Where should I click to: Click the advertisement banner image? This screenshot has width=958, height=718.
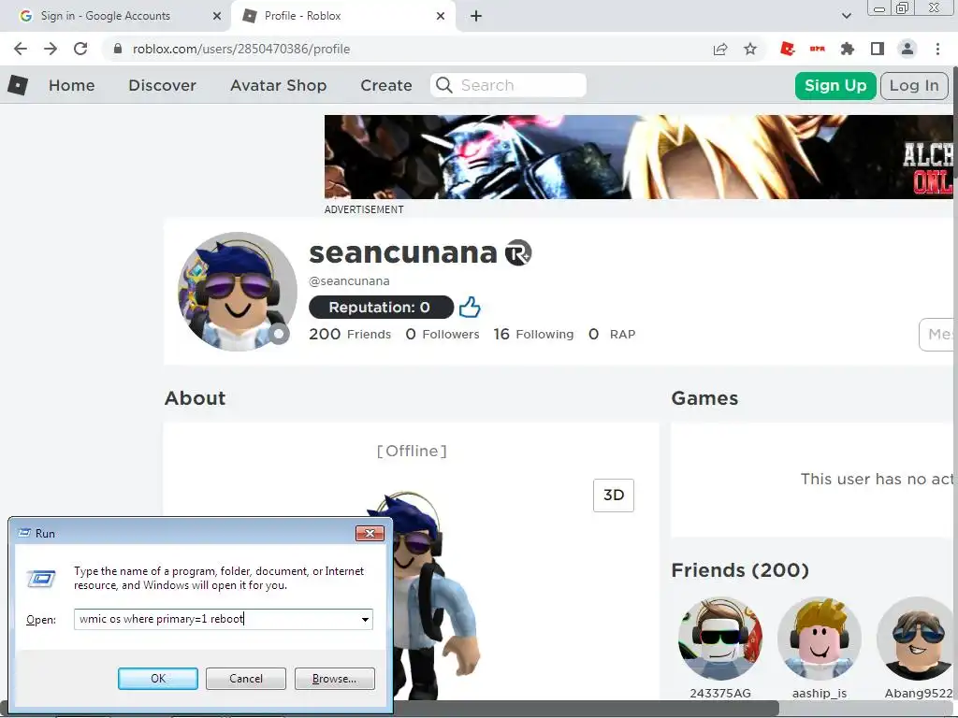tap(638, 157)
